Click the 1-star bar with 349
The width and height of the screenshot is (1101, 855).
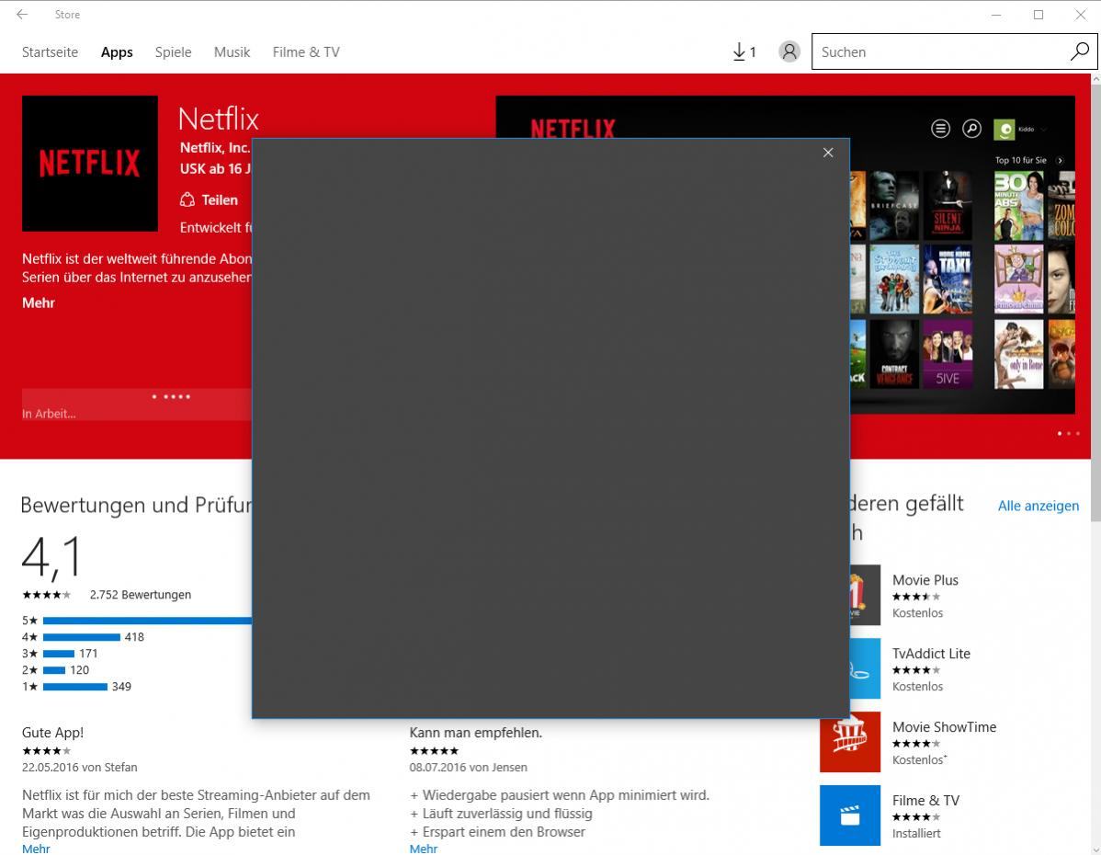click(x=75, y=687)
